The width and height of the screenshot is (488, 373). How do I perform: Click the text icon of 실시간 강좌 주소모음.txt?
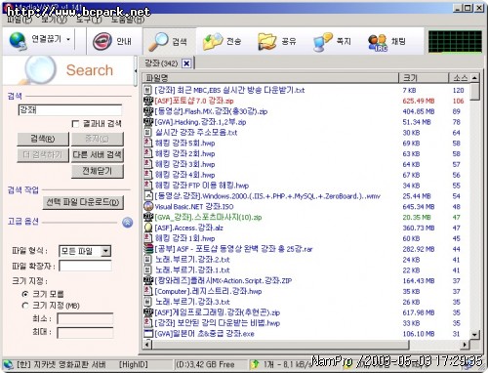click(x=147, y=132)
